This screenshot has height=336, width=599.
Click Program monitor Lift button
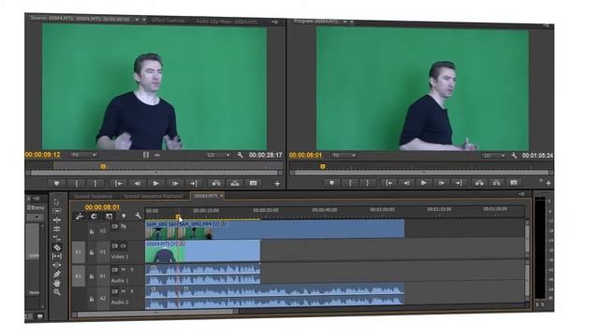click(x=479, y=183)
